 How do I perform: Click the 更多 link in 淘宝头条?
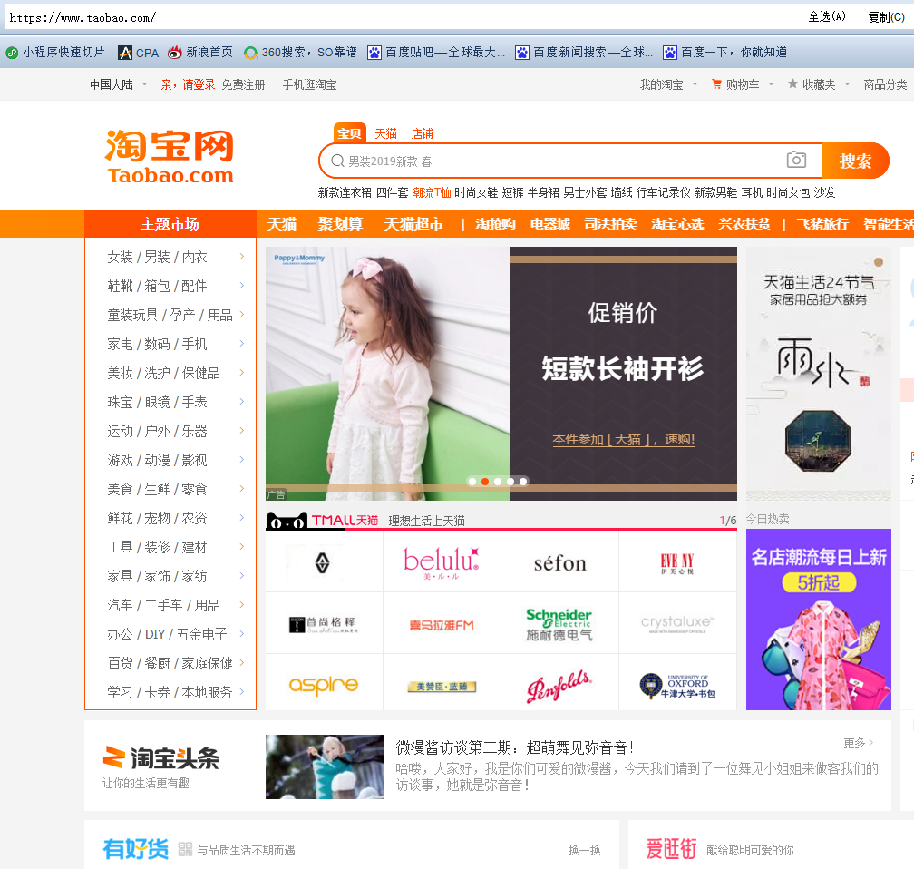pyautogui.click(x=858, y=742)
